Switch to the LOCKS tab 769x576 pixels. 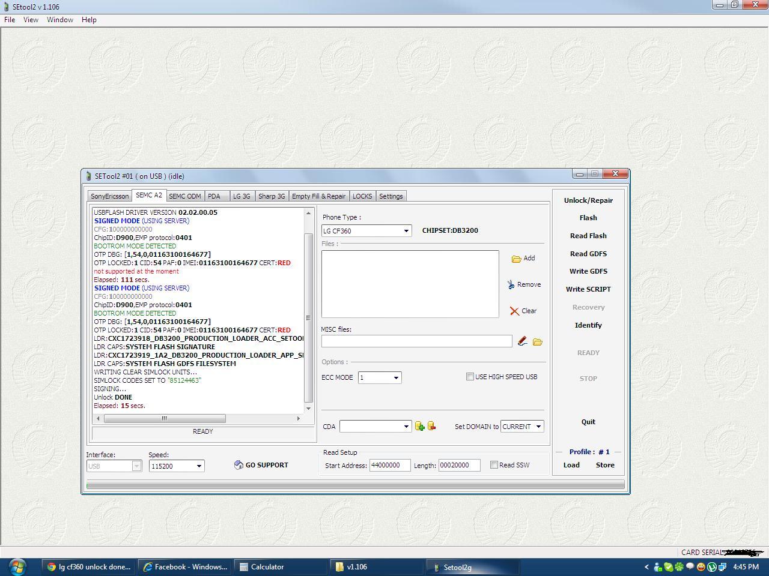coord(362,196)
